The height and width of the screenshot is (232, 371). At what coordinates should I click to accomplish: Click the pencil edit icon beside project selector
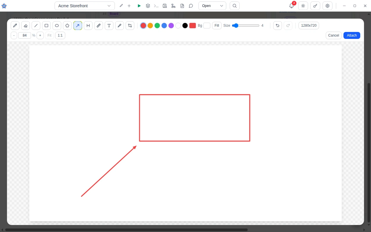[121, 6]
